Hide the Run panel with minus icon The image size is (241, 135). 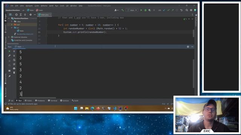pyautogui.click(x=192, y=46)
